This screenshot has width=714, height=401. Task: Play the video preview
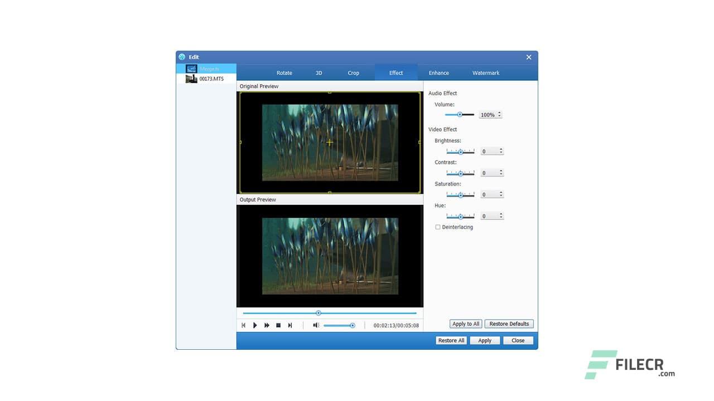255,325
